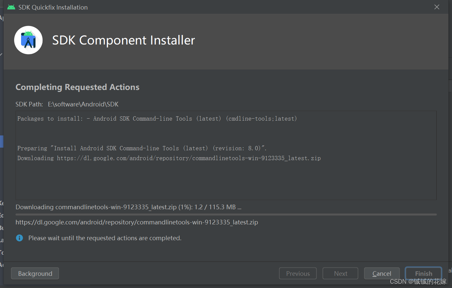Image resolution: width=452 pixels, height=288 pixels.
Task: Cancel the SDK installation
Action: click(x=382, y=274)
